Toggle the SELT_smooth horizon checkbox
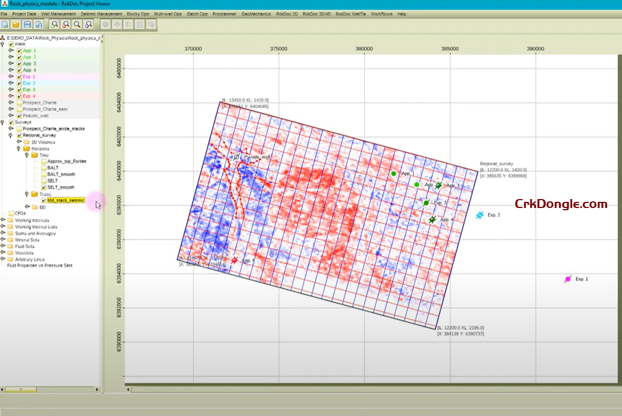The width and height of the screenshot is (622, 416). [x=44, y=187]
